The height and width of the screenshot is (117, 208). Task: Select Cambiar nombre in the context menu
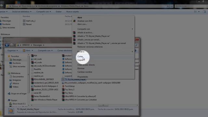(85, 72)
